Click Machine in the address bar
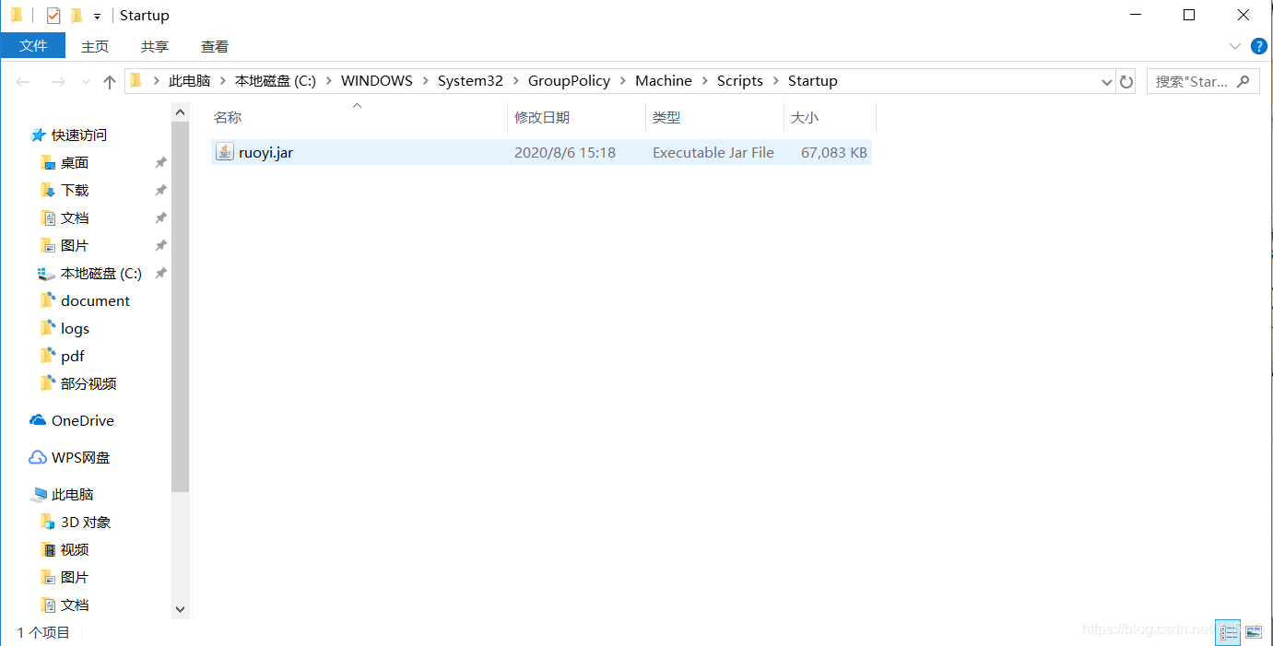This screenshot has width=1273, height=646. tap(664, 81)
